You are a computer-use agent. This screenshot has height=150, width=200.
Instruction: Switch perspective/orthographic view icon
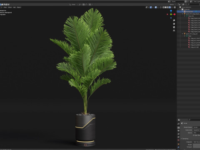[174, 30]
